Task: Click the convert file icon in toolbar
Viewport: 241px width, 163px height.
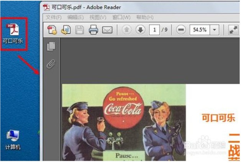Action: pos(66,30)
